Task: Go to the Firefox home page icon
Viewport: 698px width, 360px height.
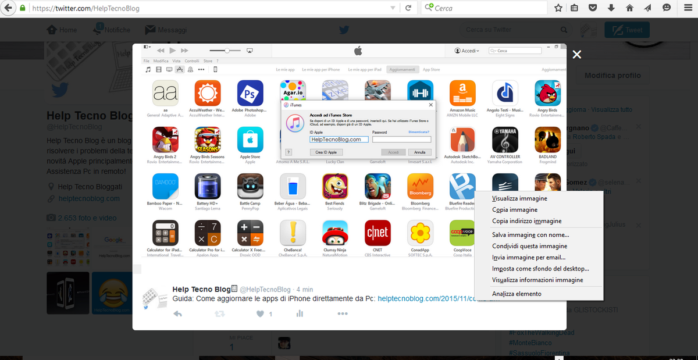Action: (x=629, y=8)
